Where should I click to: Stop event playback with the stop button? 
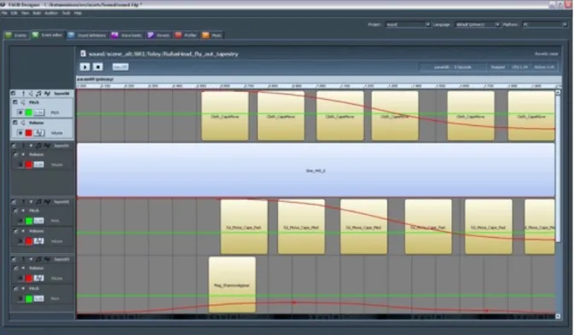tap(98, 67)
